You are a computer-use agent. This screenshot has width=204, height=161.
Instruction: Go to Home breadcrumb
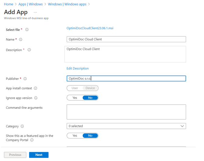click(x=8, y=4)
